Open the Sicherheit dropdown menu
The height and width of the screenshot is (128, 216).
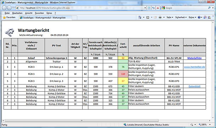[181, 17]
